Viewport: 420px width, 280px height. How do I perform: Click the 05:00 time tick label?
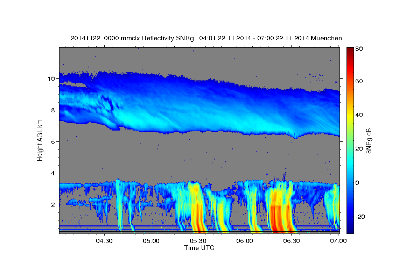point(151,241)
